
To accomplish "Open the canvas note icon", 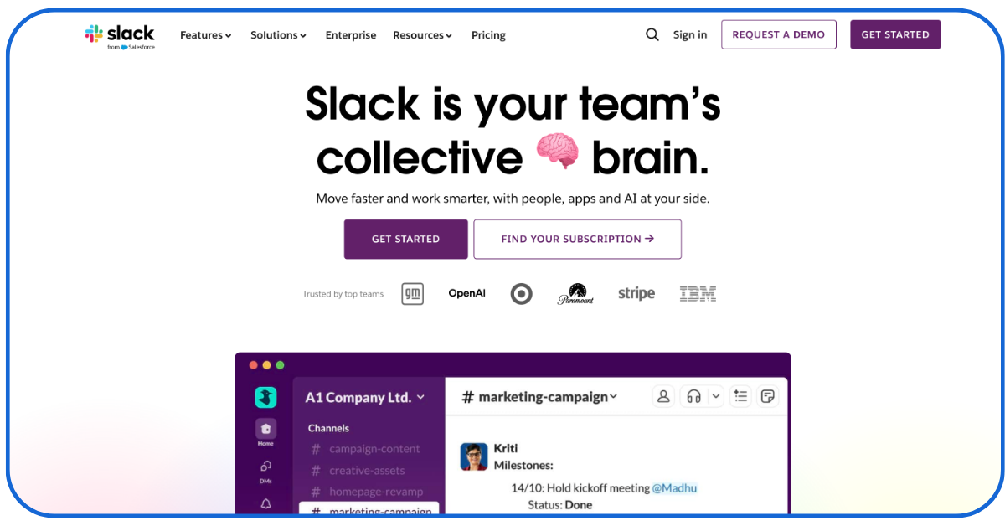I will pos(766,397).
